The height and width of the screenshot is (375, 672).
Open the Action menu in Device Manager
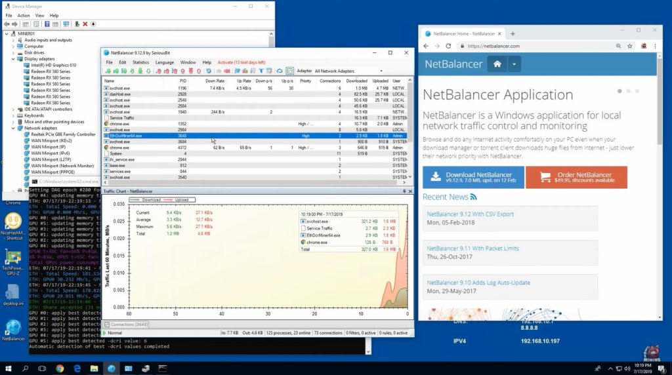click(24, 15)
